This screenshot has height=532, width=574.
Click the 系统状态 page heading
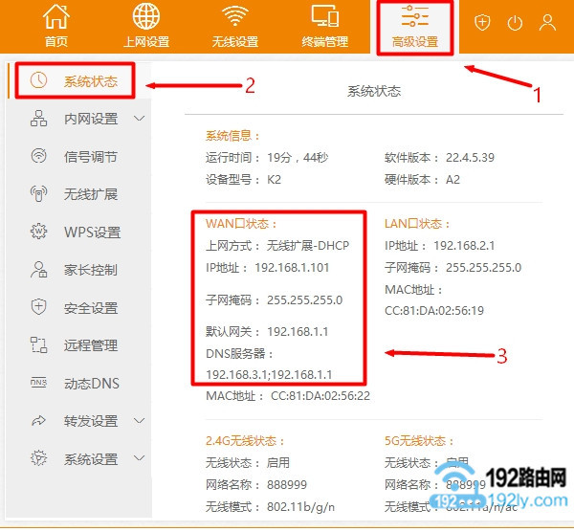click(x=373, y=92)
